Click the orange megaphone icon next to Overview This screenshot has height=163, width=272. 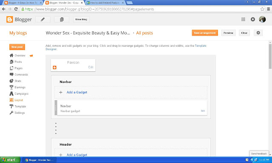click(x=31, y=56)
